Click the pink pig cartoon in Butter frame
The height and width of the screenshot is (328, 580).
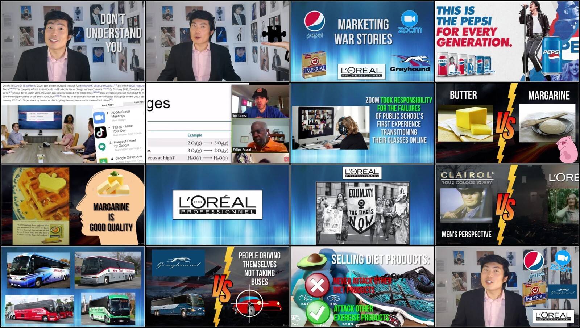pyautogui.click(x=567, y=149)
